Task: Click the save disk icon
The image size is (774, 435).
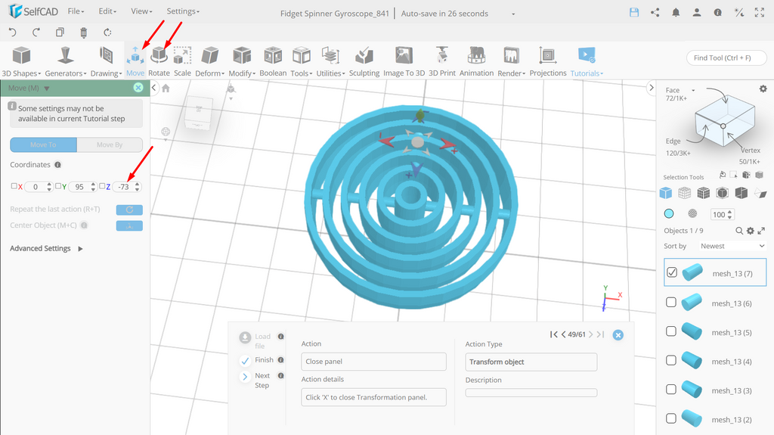Action: [x=634, y=13]
